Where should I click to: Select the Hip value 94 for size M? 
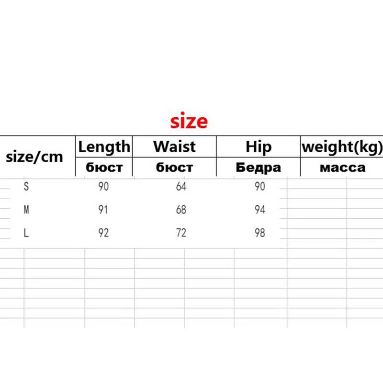coord(259,209)
